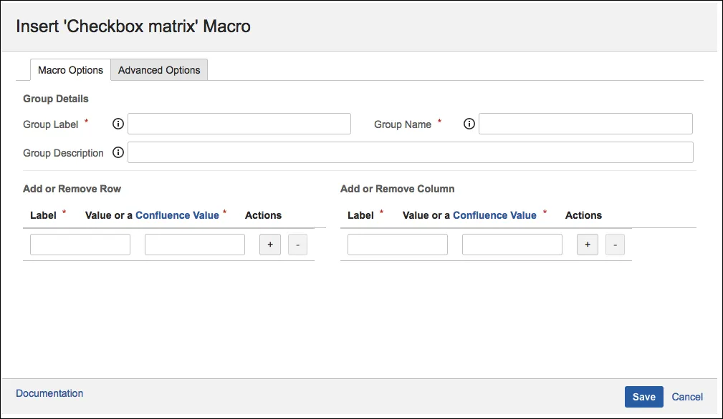The width and height of the screenshot is (723, 419).
Task: Click the row Label text box
Action: click(80, 245)
